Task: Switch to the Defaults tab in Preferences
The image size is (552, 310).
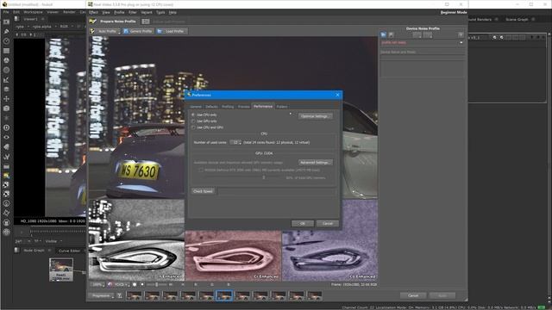Action: pos(211,107)
